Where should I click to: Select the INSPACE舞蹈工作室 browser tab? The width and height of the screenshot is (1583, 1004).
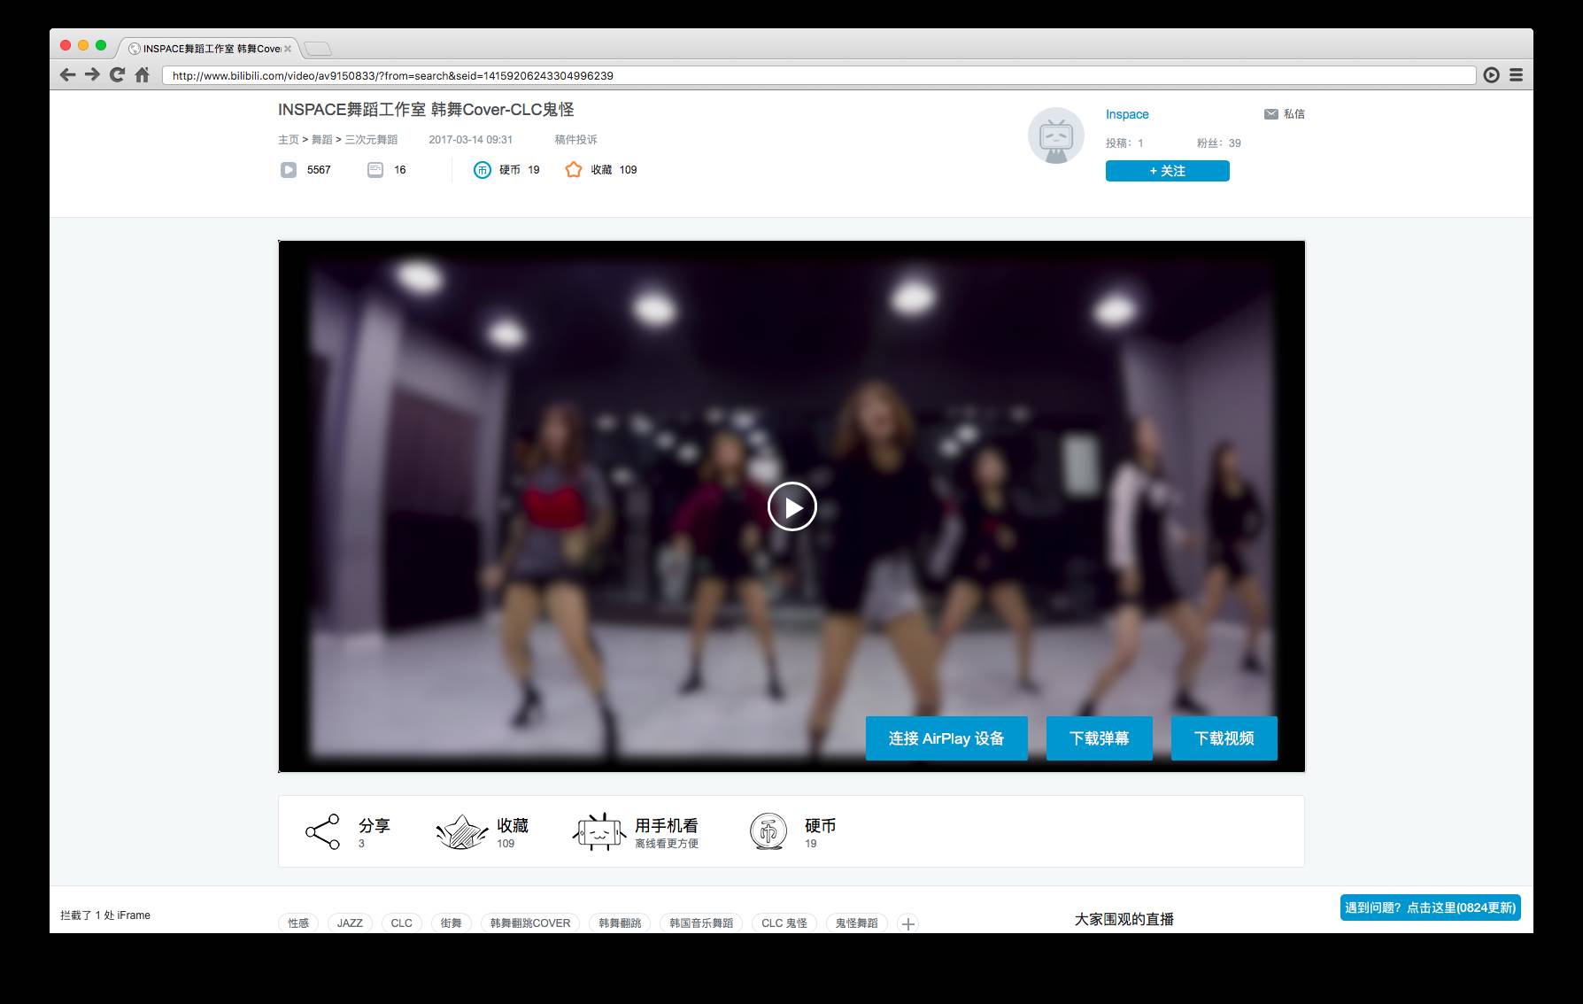click(211, 49)
